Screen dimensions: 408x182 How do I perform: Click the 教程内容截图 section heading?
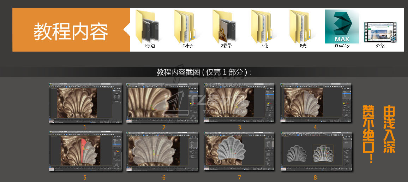[204, 72]
